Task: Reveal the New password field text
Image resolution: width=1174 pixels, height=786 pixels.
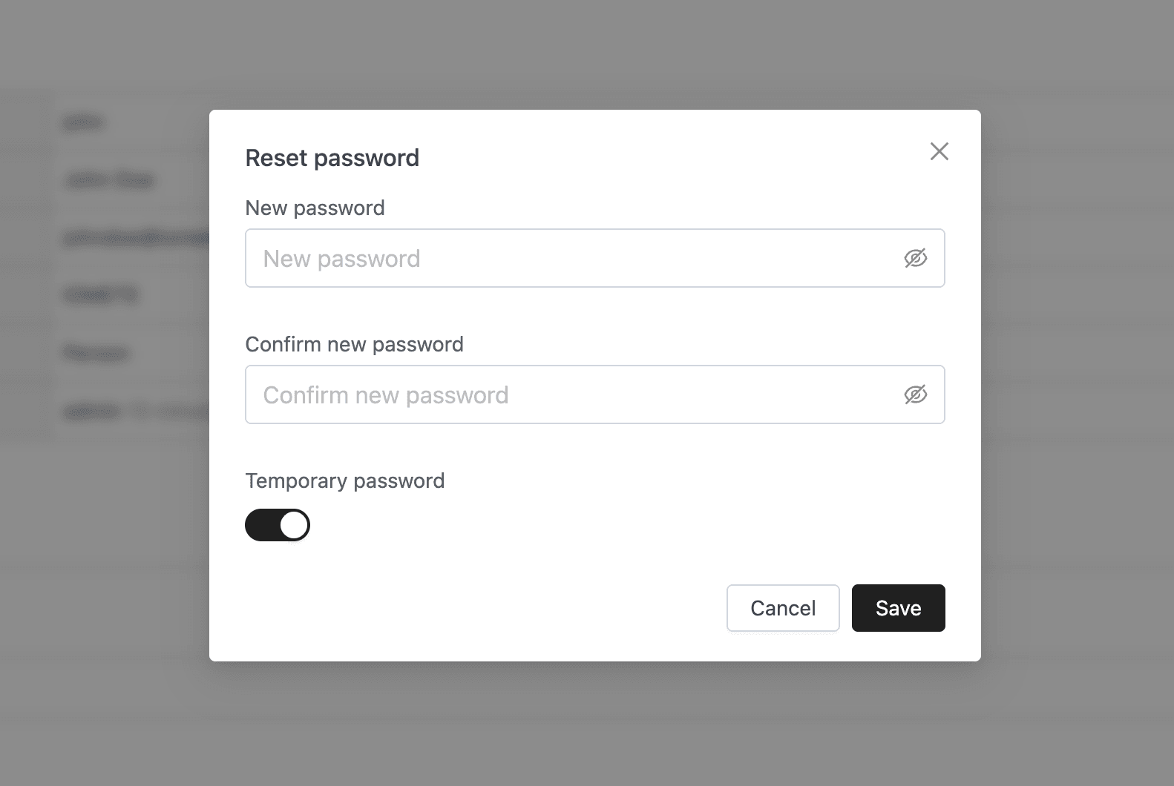Action: click(915, 258)
